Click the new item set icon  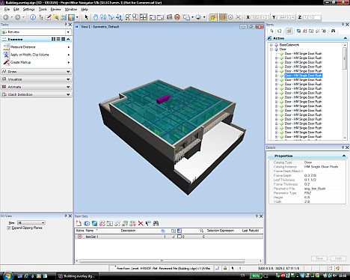coord(79,223)
